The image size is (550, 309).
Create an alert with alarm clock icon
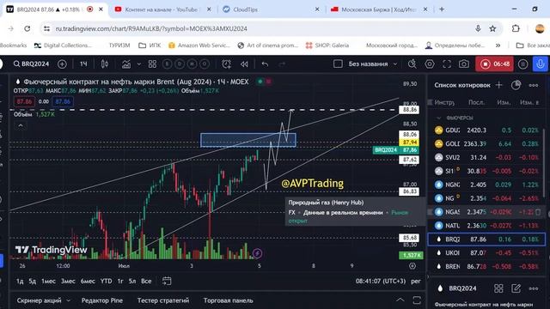[227, 64]
